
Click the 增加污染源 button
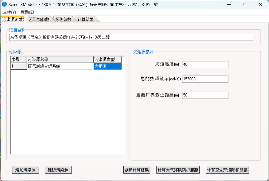(26, 170)
